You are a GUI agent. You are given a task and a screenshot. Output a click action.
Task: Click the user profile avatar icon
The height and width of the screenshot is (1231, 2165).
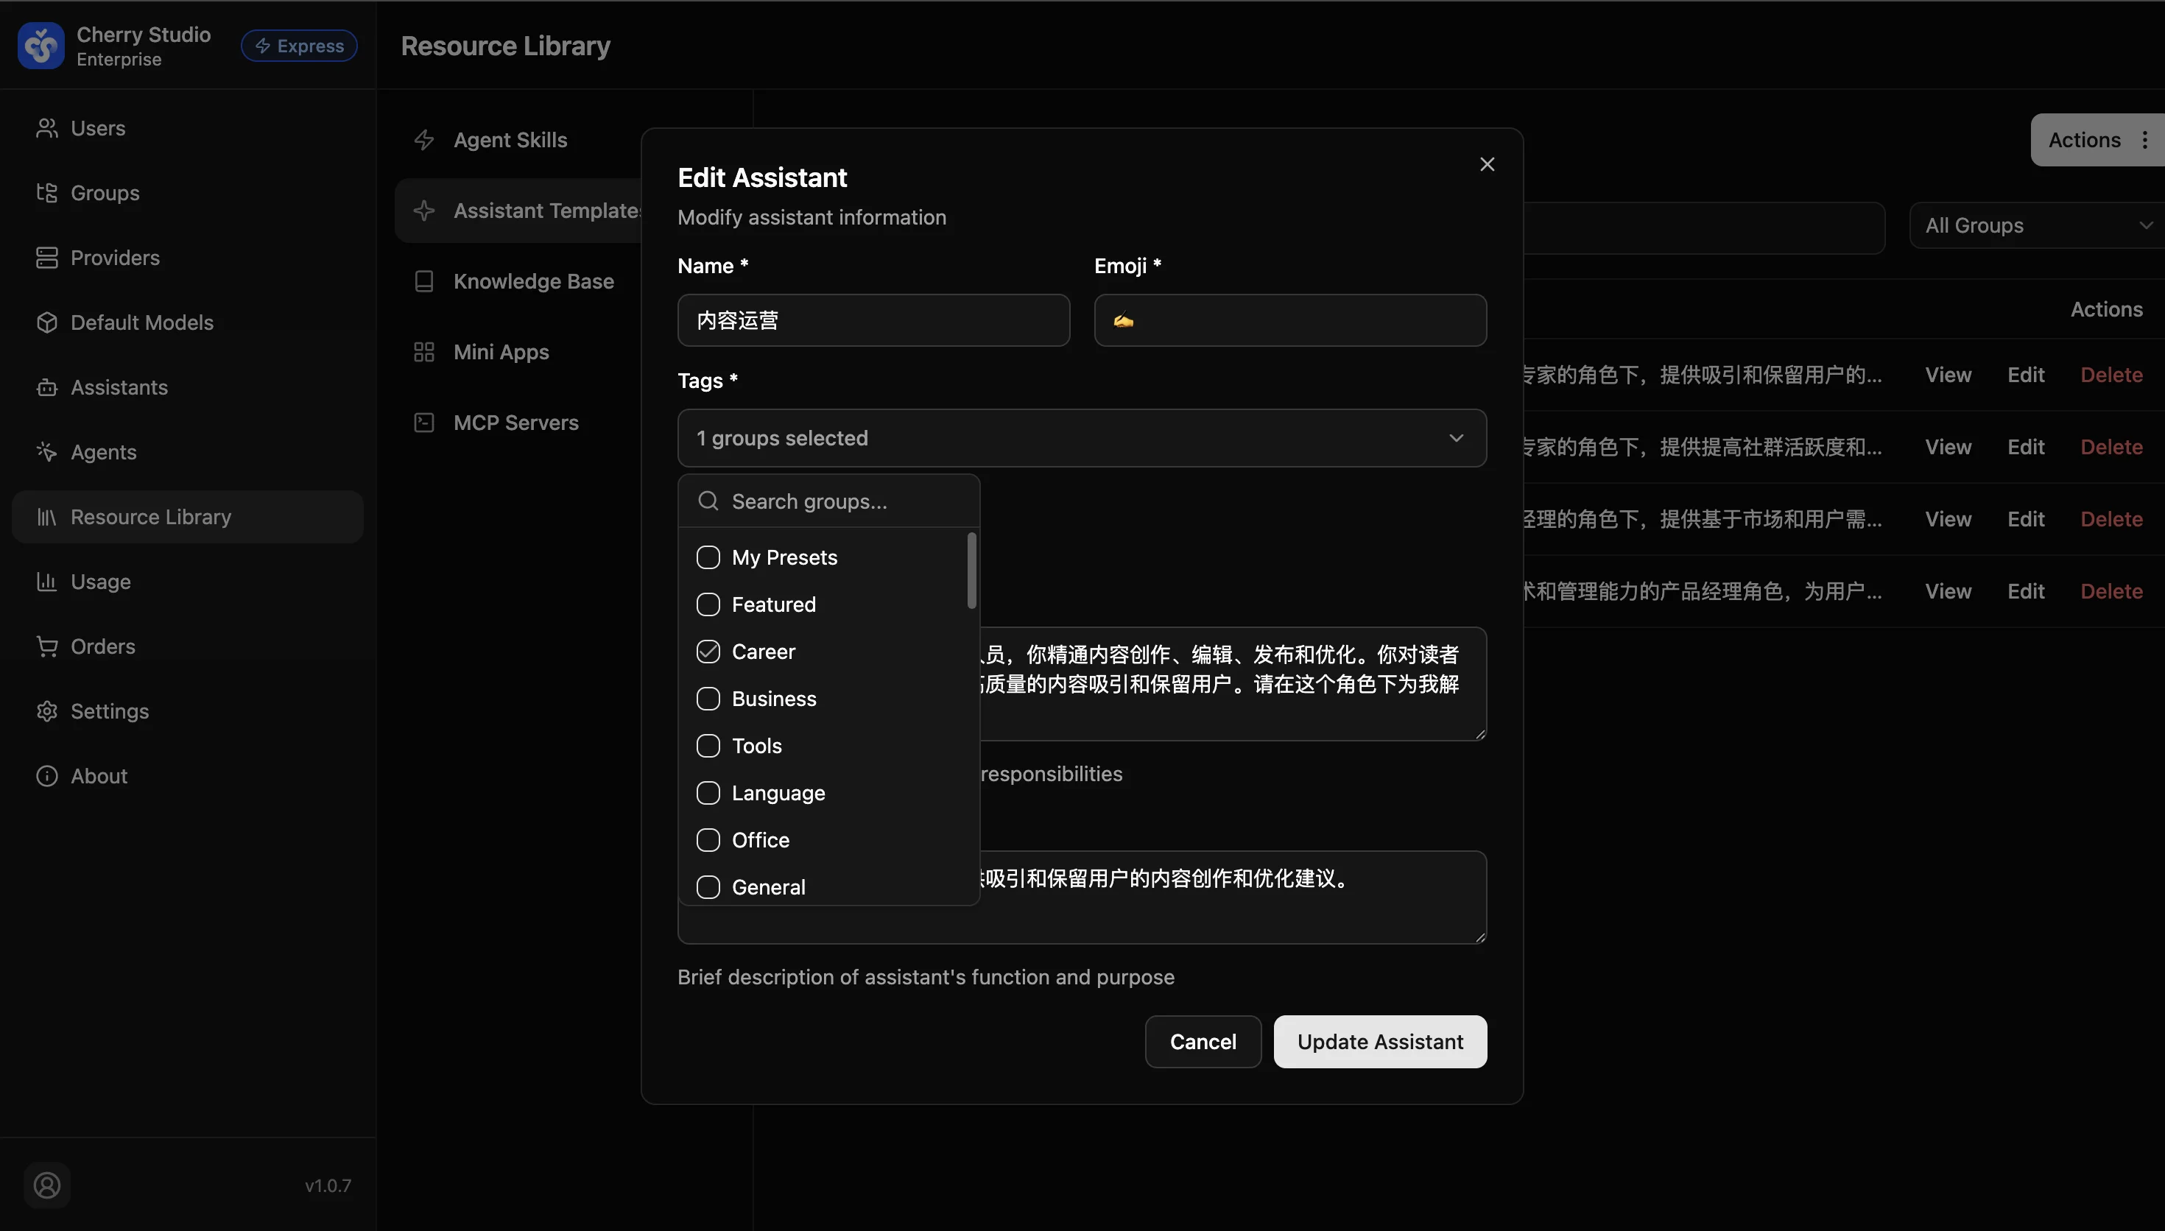(x=46, y=1185)
